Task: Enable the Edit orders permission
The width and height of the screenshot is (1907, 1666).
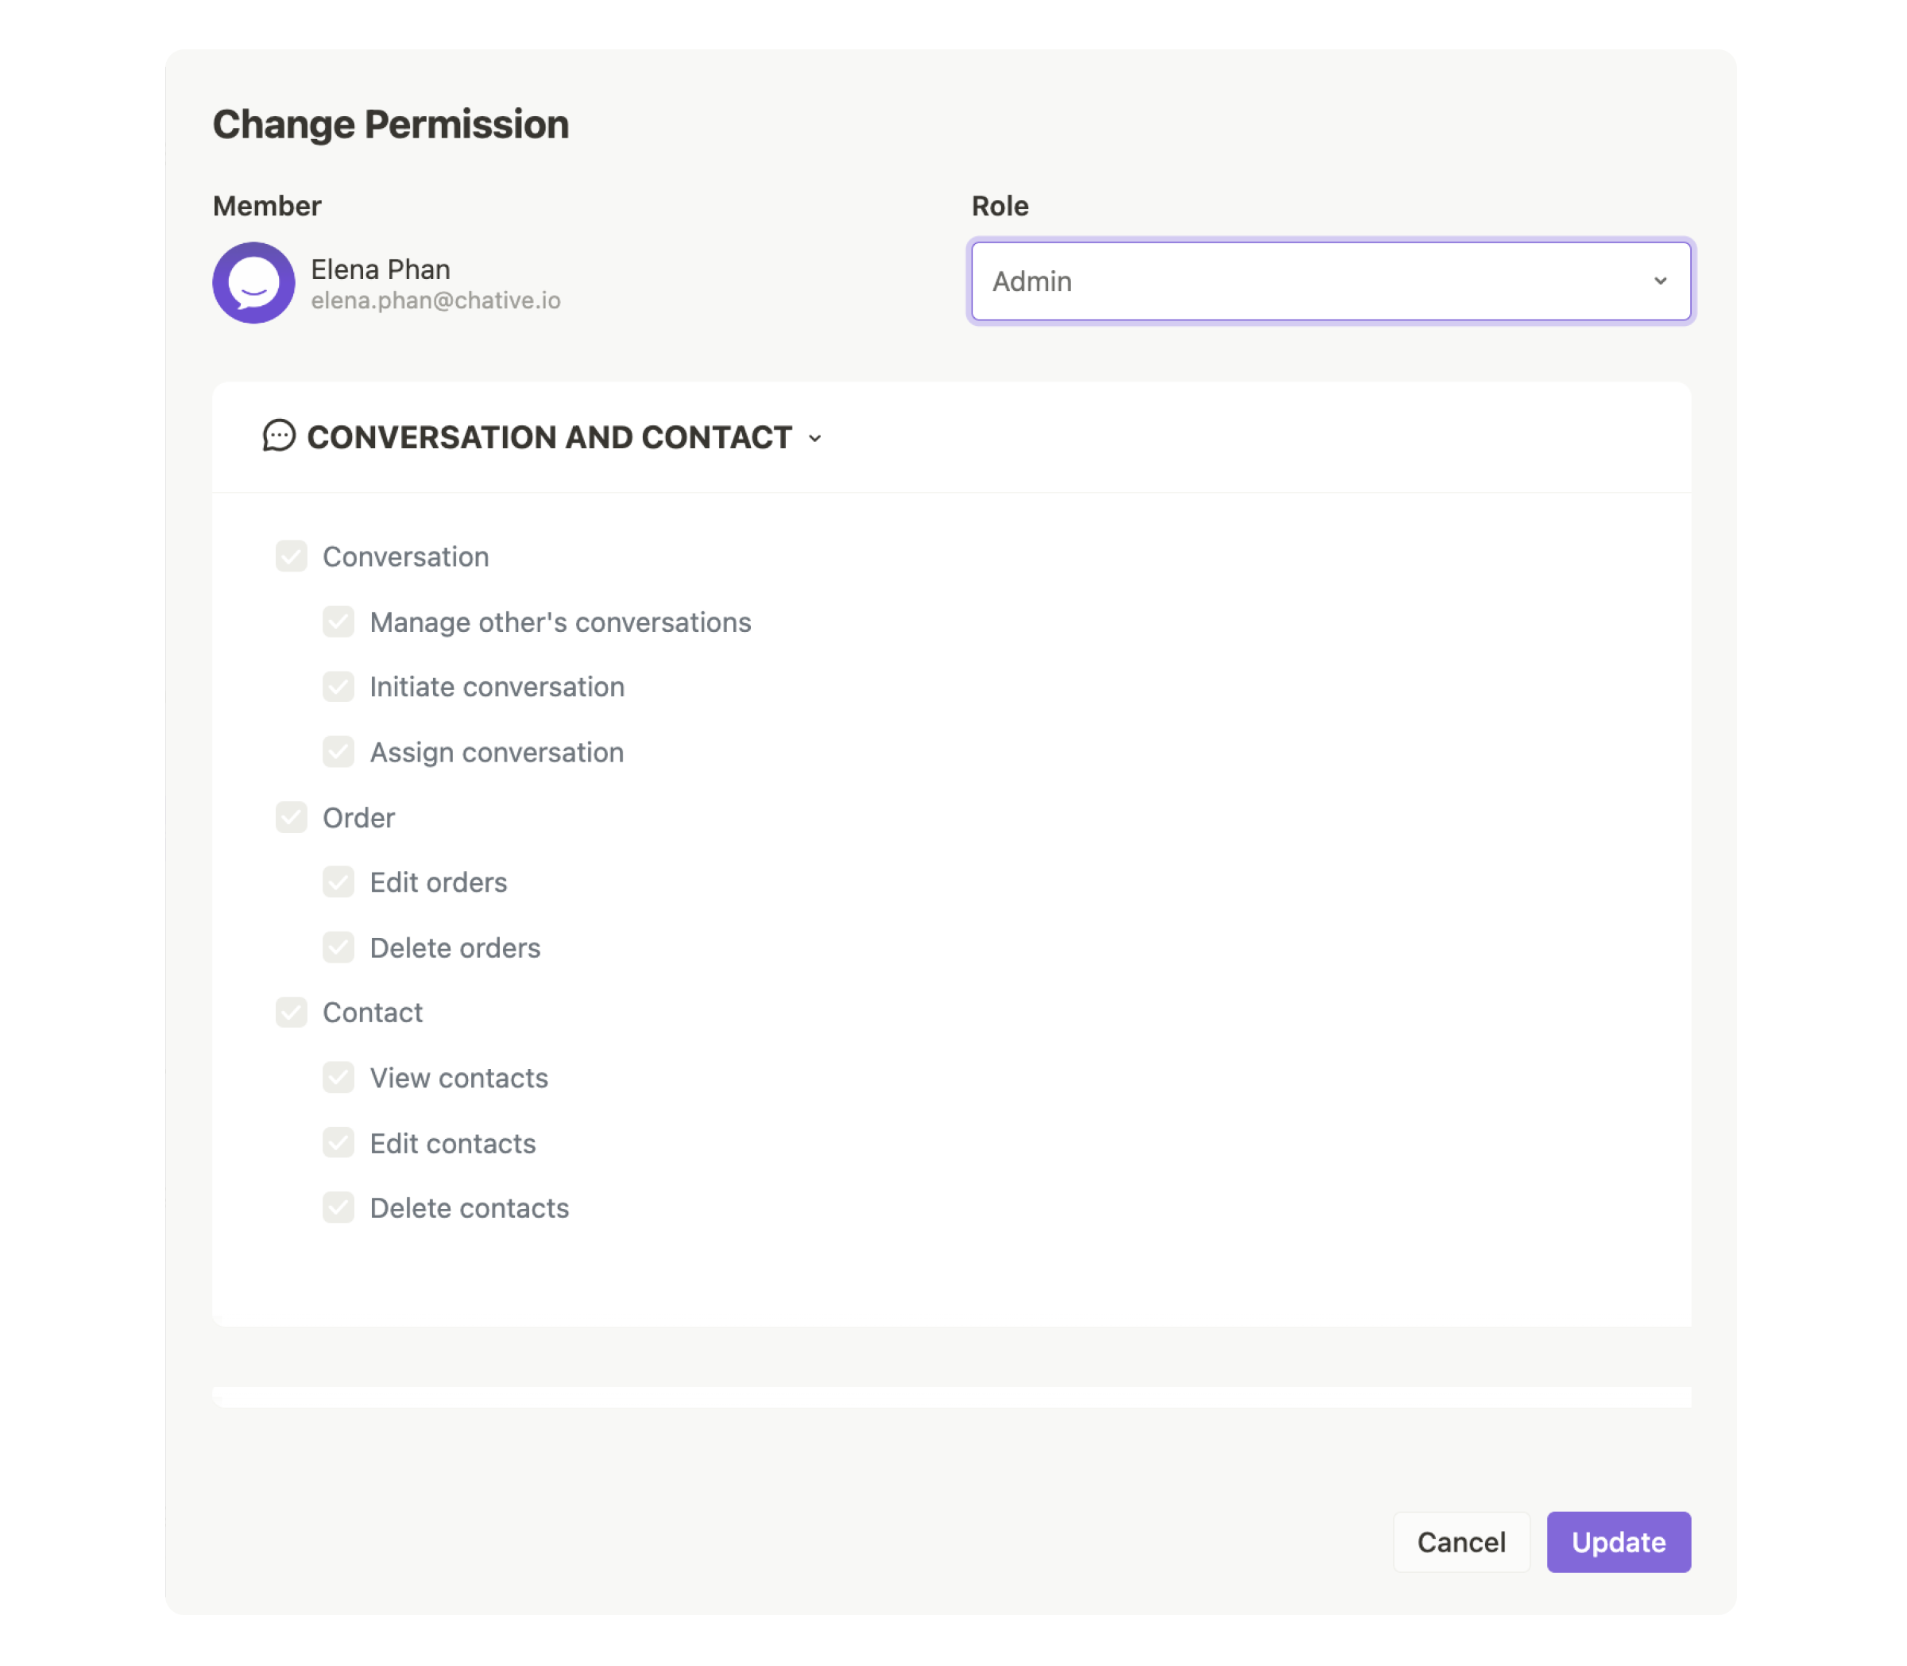Action: point(338,881)
